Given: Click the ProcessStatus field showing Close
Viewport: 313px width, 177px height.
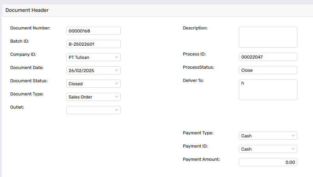Looking at the screenshot, I should (268, 70).
